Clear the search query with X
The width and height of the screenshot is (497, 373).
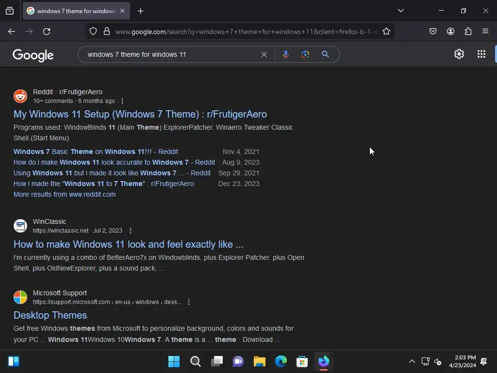click(264, 54)
